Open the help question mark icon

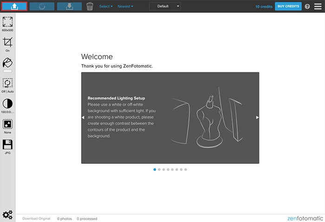coord(307,7)
